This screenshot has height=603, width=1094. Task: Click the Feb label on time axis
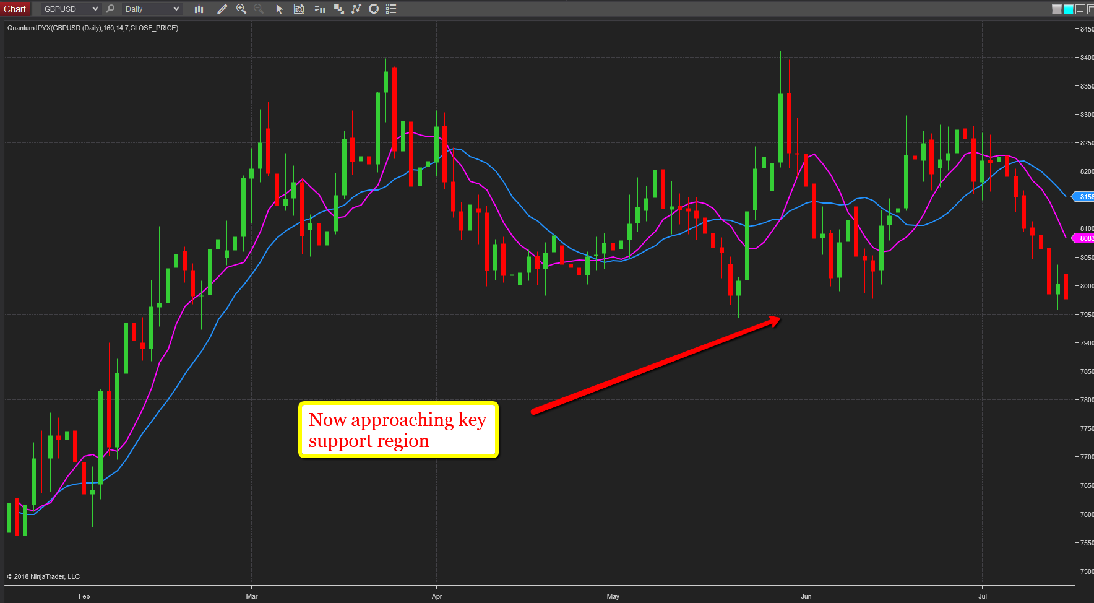click(84, 596)
